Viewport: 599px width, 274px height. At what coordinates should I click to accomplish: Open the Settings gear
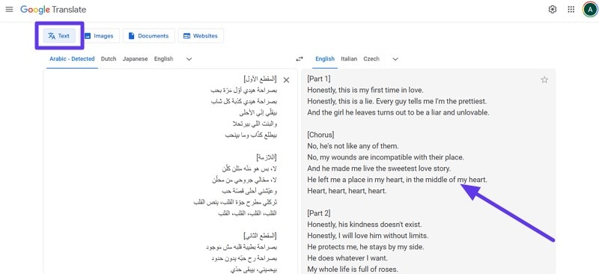coord(553,10)
